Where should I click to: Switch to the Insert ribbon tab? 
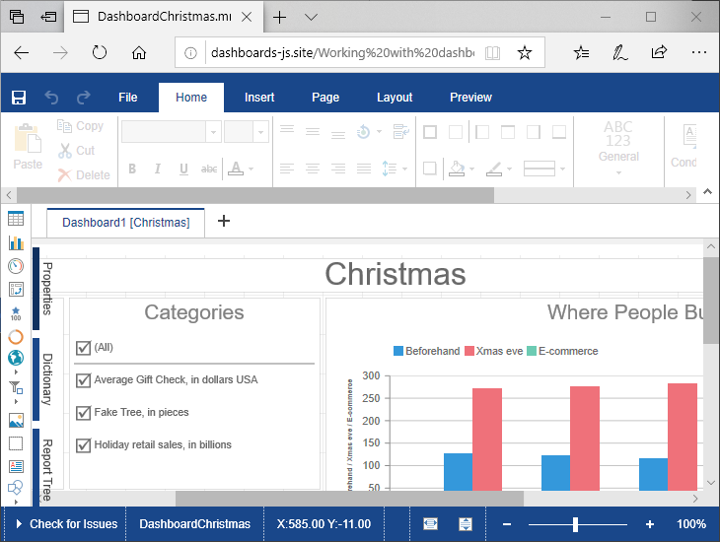(259, 98)
